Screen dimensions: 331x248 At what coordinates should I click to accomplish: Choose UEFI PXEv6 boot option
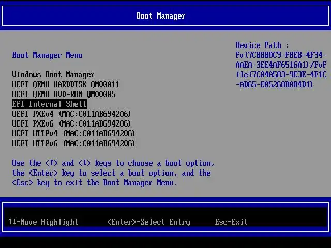click(71, 123)
